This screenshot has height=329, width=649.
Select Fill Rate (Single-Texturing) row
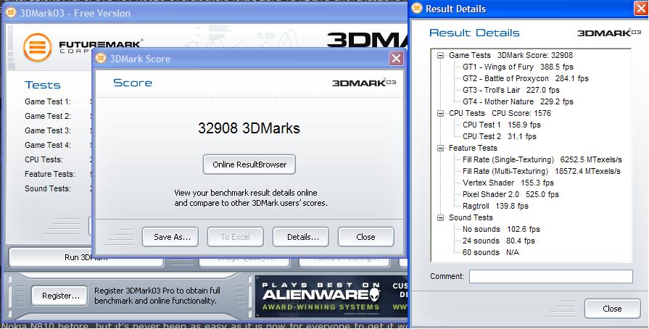pos(542,159)
